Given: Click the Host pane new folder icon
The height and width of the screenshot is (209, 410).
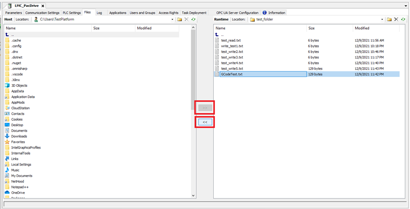Looking at the screenshot, I should click(180, 20).
